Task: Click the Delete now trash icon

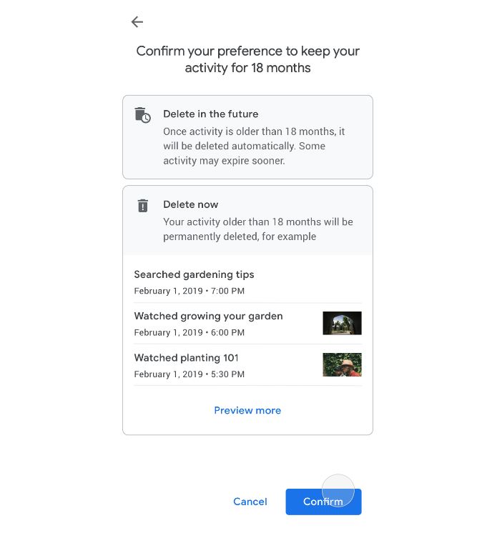Action: click(x=143, y=206)
